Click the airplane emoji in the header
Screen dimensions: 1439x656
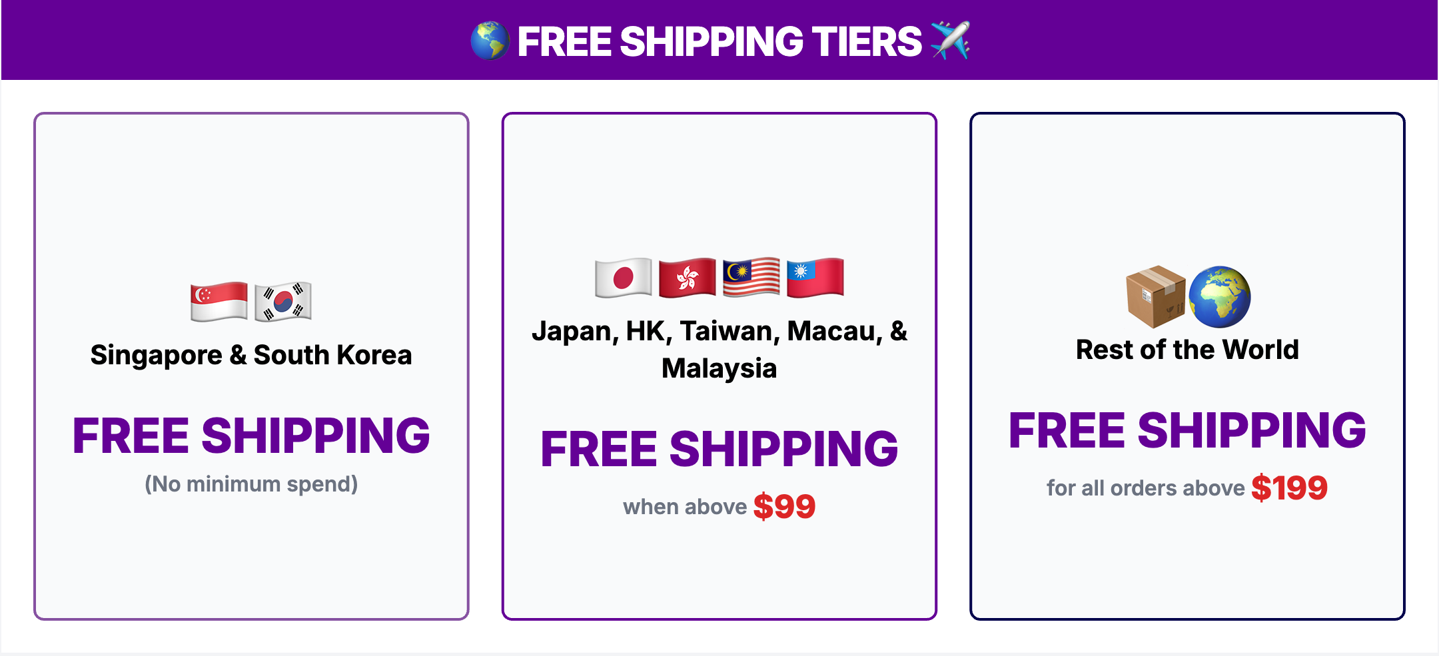pos(950,40)
